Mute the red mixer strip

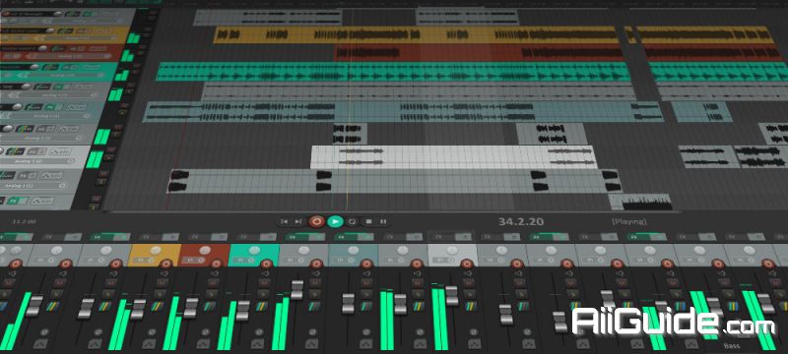coord(214,282)
